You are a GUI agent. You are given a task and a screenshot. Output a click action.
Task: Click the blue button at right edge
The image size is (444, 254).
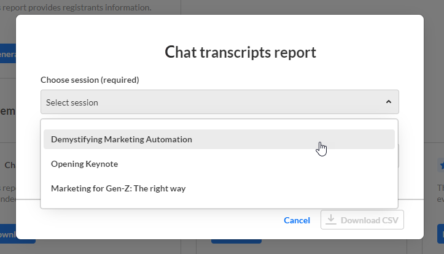tap(440, 234)
